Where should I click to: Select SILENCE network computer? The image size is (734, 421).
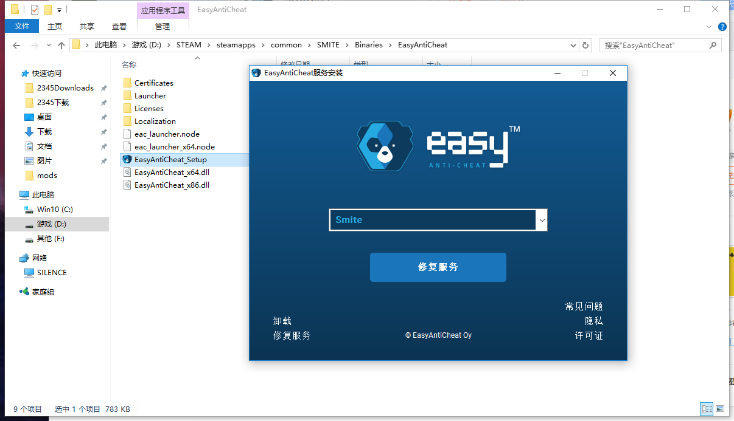[52, 273]
